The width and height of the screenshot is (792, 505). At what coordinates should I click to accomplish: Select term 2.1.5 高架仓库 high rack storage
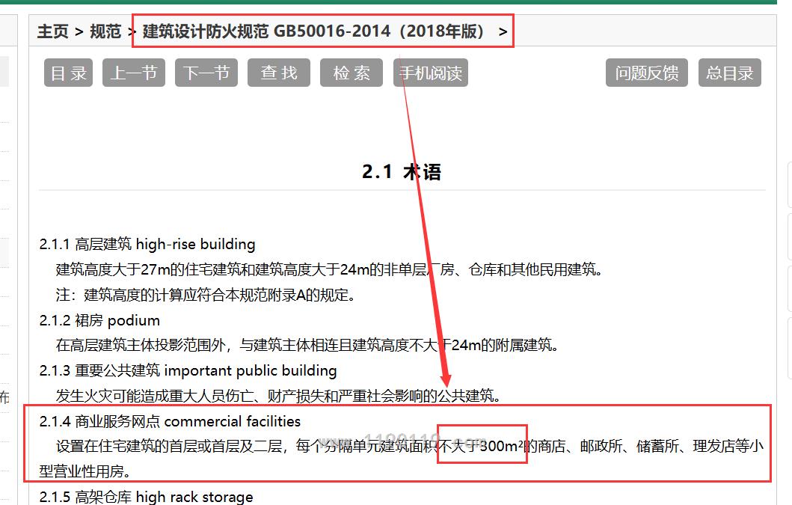tap(146, 497)
